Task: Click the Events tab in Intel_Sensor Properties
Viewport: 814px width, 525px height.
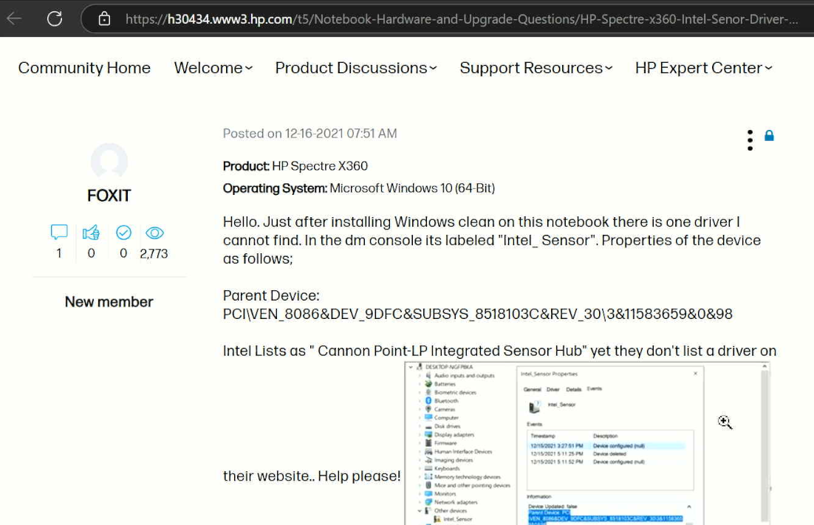Action: 595,389
